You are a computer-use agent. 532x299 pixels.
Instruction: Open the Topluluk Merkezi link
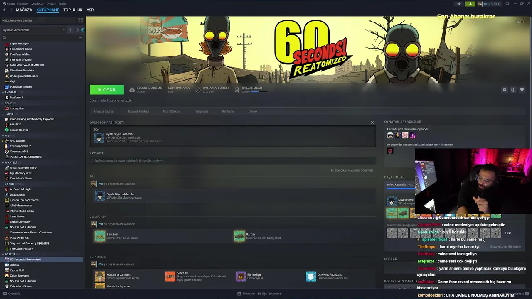138,111
